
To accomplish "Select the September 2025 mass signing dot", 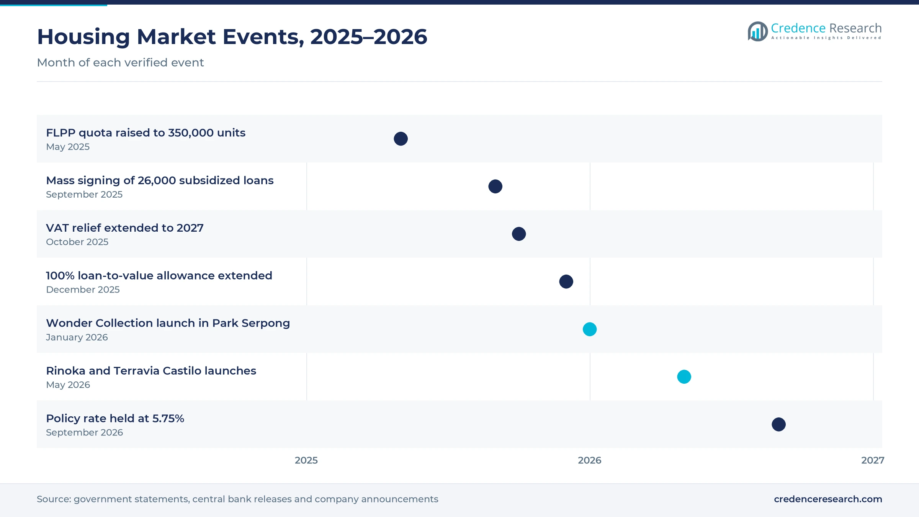I will [495, 187].
